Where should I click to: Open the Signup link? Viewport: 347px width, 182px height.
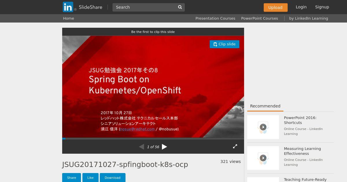tap(322, 7)
